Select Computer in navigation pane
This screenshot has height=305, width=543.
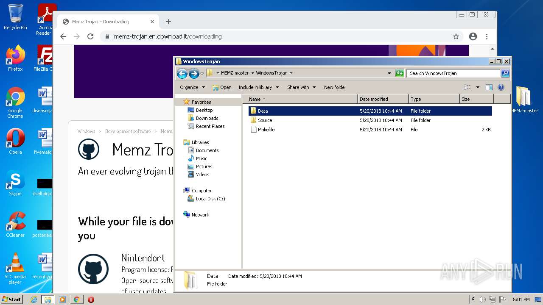(x=197, y=191)
